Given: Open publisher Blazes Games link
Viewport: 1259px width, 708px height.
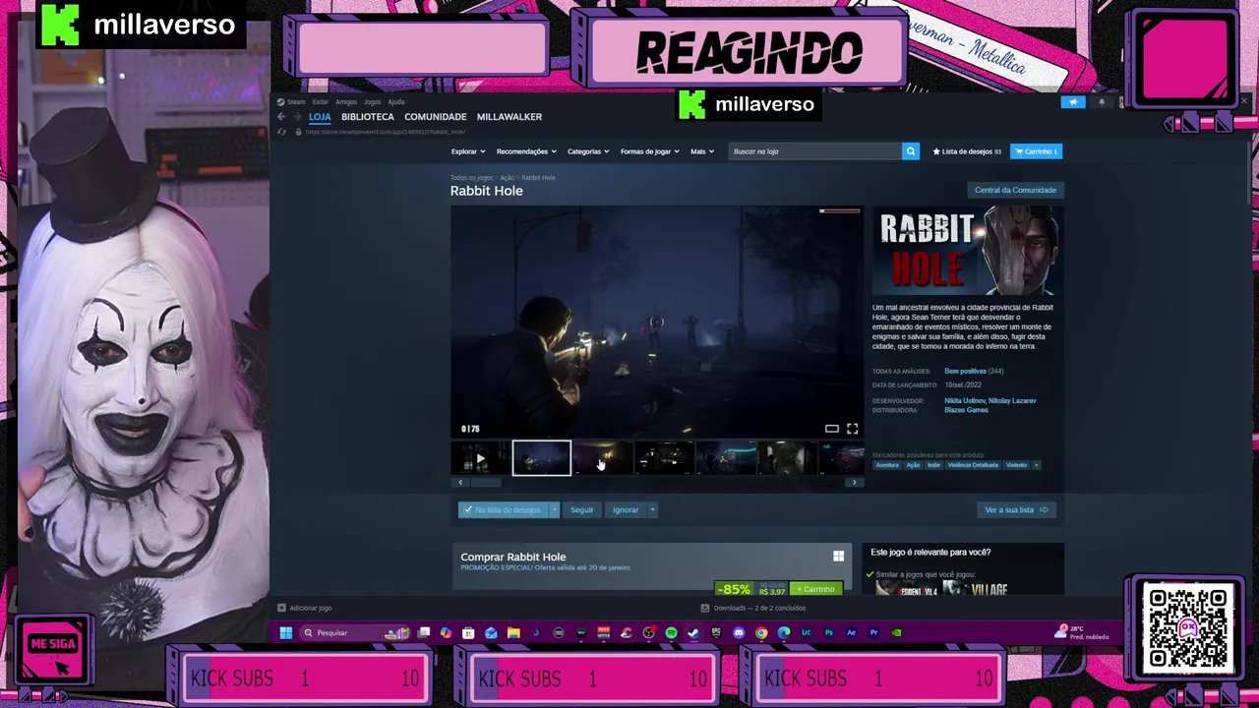Looking at the screenshot, I should [x=966, y=410].
